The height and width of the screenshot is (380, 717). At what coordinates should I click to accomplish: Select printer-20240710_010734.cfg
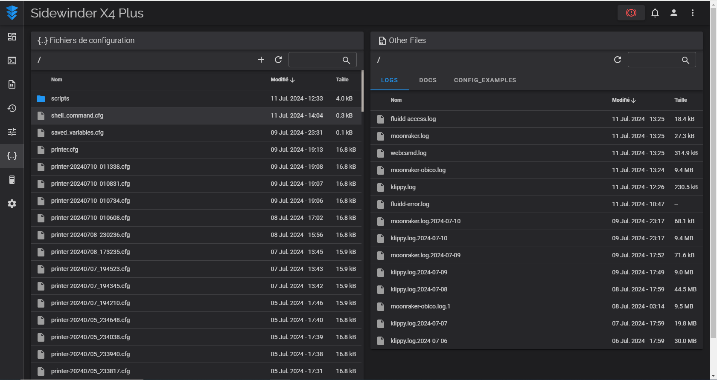[x=196, y=201]
